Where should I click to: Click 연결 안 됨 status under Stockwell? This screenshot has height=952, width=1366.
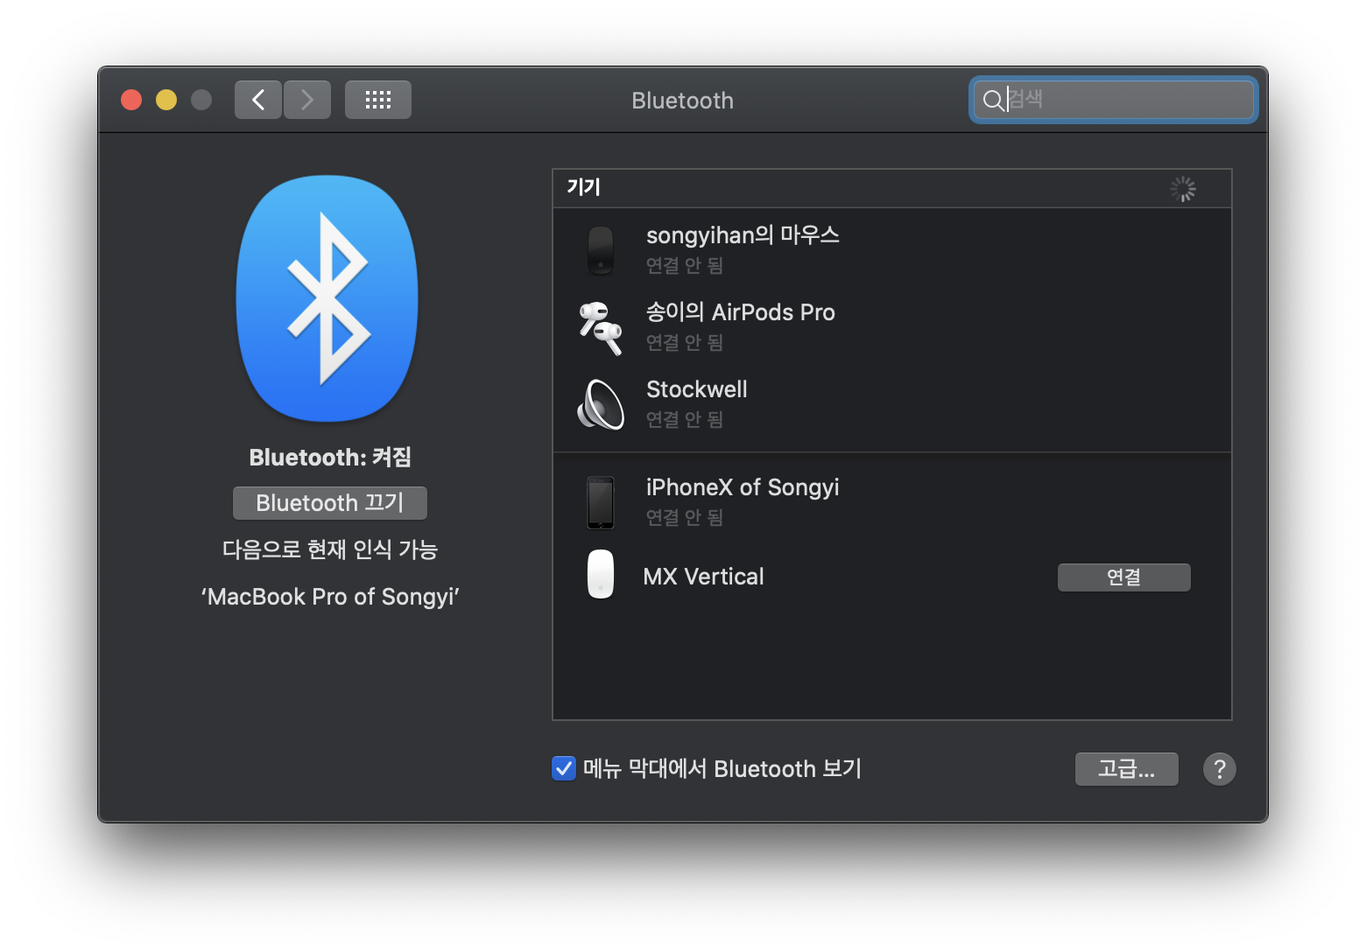click(685, 419)
